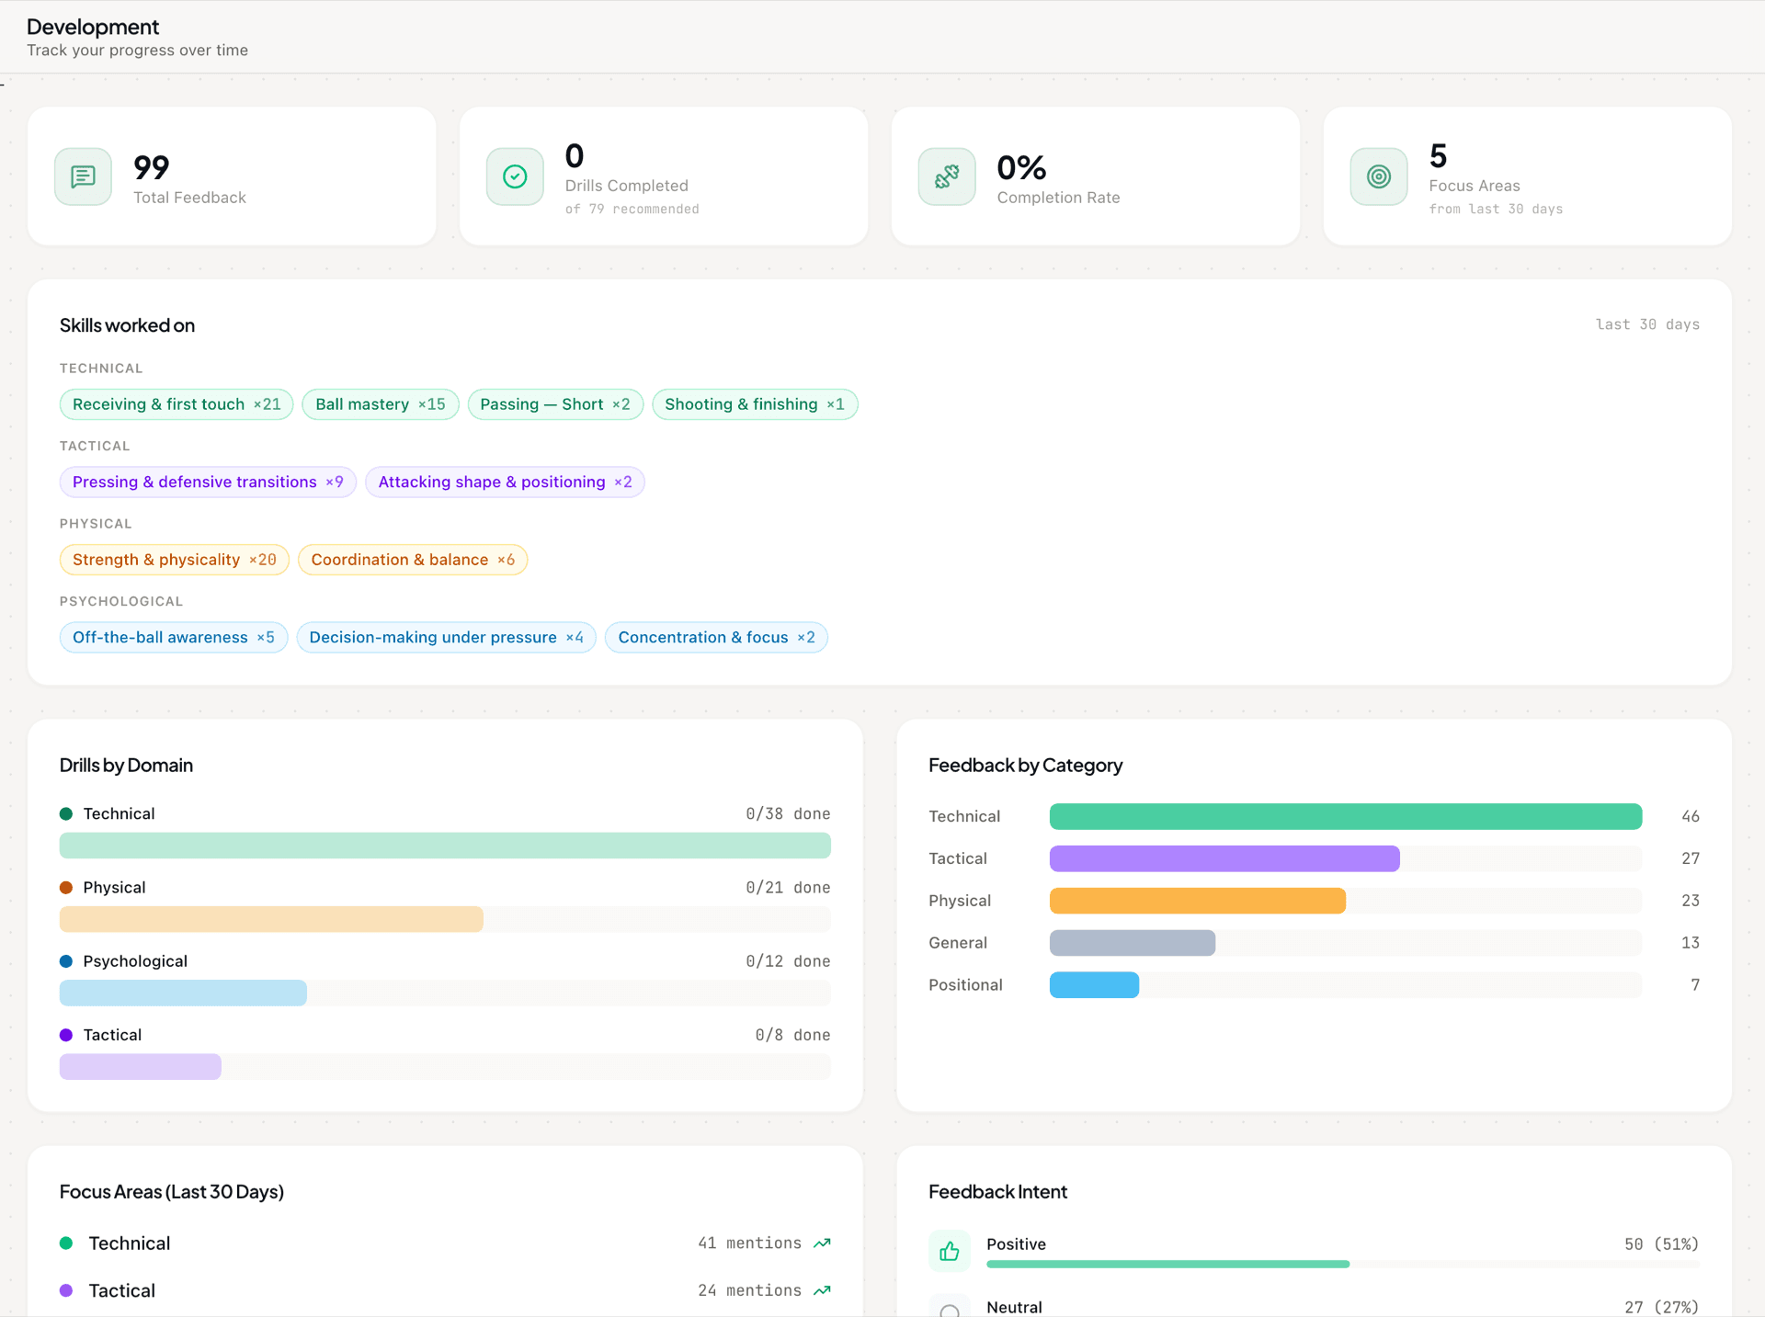Viewport: 1765px width, 1317px height.
Task: Click the gray General feedback bar
Action: pos(1133,943)
